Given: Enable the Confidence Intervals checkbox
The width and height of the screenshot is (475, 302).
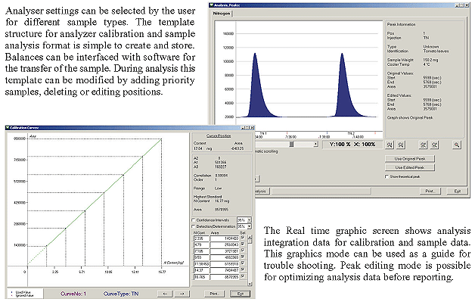Looking at the screenshot, I should click(x=194, y=219).
